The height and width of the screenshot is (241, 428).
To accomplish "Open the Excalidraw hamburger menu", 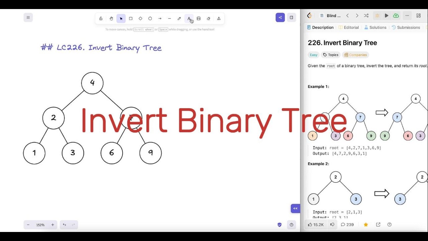I will pos(28,18).
